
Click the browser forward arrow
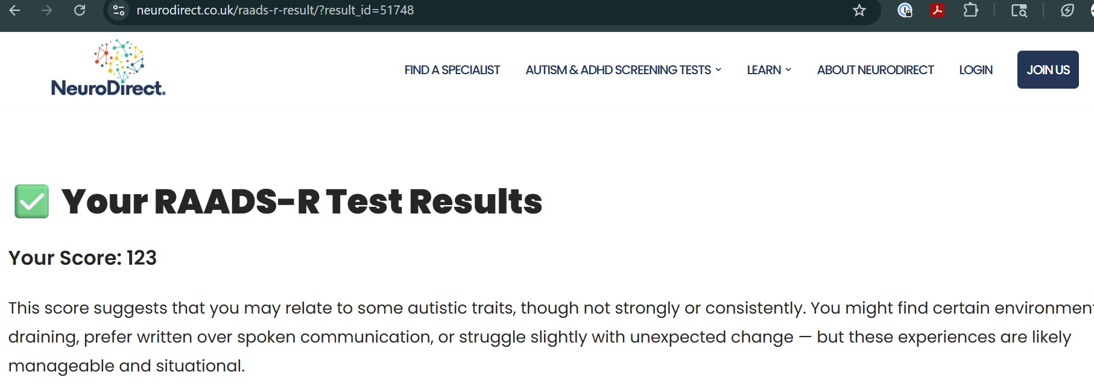point(47,10)
